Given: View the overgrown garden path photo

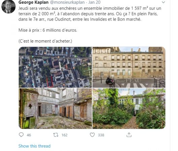Looking at the screenshot, I should 129,108.
